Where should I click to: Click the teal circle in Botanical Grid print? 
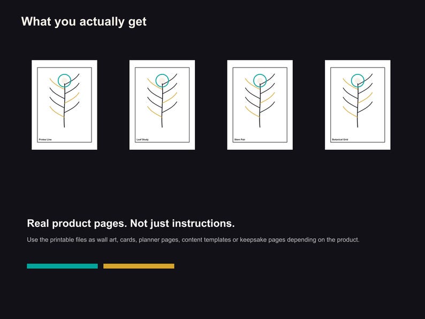(x=358, y=80)
